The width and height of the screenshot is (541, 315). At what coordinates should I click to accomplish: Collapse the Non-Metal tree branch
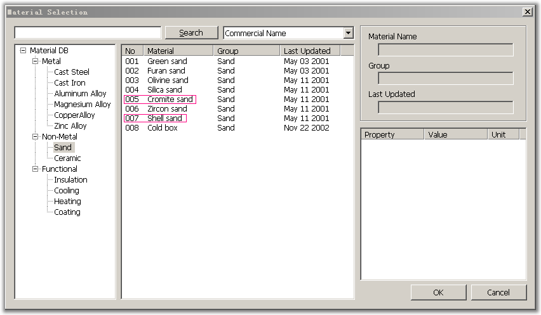pos(35,137)
